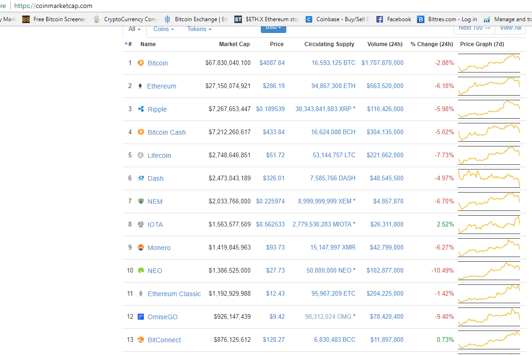The height and width of the screenshot is (355, 532).
Task: Click the Bitcoin coin logo icon
Action: pyautogui.click(x=141, y=63)
